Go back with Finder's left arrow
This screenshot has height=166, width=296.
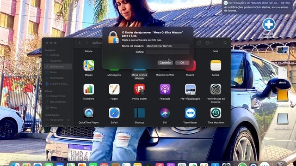pos(80,43)
